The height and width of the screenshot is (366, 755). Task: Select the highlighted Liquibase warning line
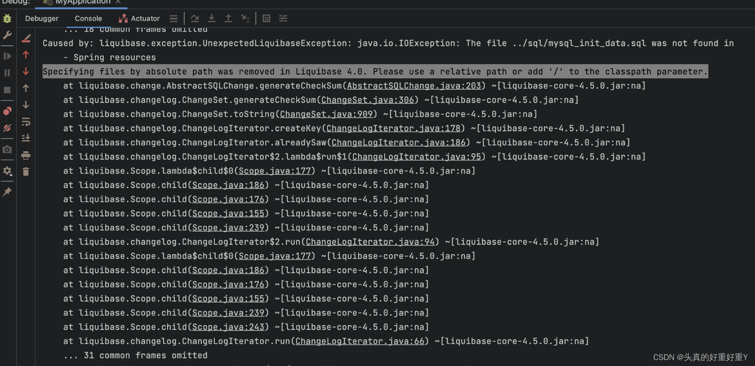tap(375, 71)
